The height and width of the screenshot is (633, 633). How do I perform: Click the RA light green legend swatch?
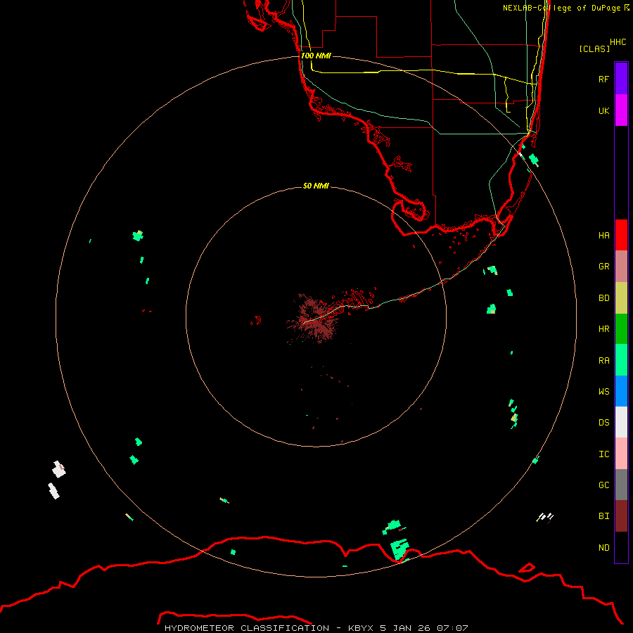621,360
